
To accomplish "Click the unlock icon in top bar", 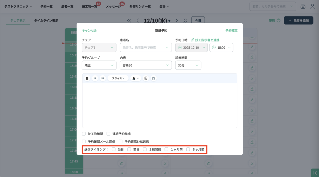I will pos(303,6).
